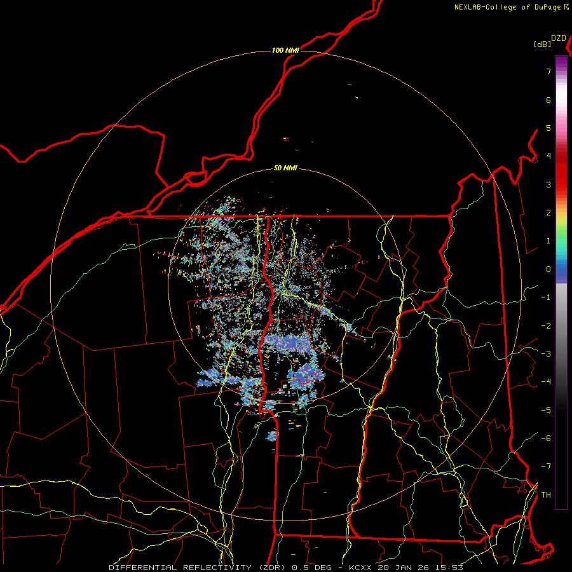
Task: Click the -1 value on color scale
Action: (546, 297)
